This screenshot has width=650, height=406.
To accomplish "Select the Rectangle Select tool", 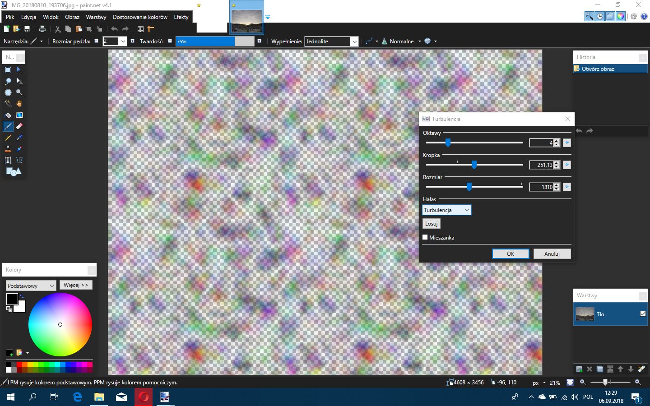I will click(8, 70).
